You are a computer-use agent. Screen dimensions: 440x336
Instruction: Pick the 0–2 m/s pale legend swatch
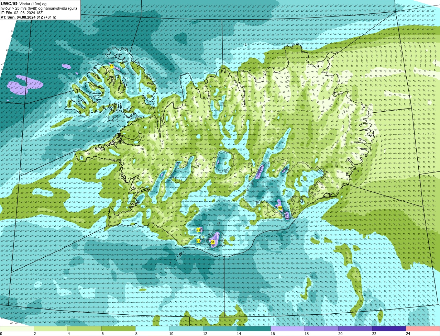pos(17,329)
